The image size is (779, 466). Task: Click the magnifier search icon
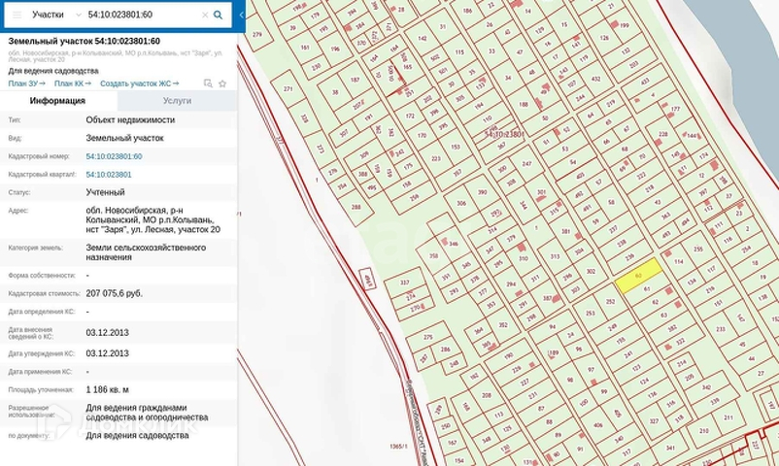click(x=219, y=15)
